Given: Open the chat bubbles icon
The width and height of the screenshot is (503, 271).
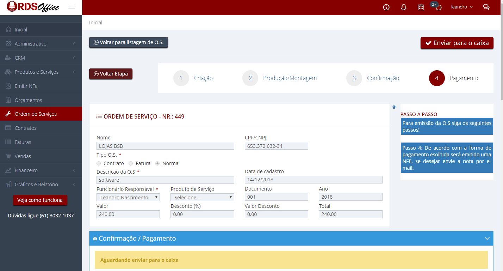Looking at the screenshot, I should point(486,7).
